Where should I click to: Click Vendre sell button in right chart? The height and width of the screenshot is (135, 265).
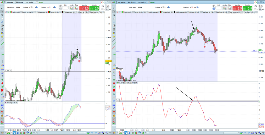click(237, 9)
